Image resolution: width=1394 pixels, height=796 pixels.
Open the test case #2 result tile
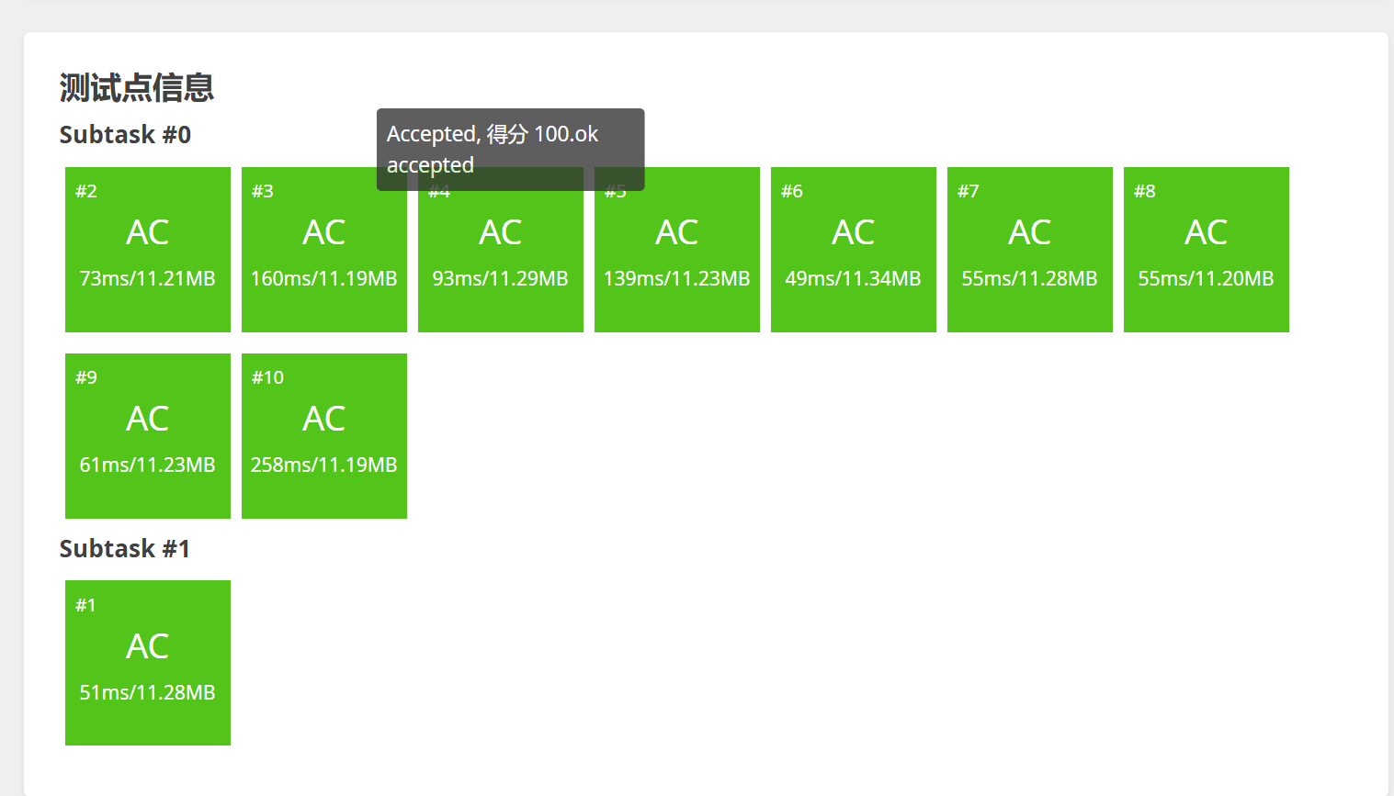[147, 249]
